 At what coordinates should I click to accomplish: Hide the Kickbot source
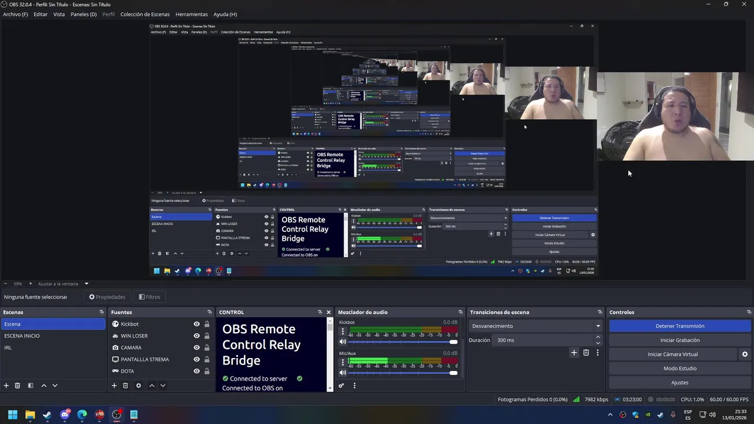click(197, 324)
